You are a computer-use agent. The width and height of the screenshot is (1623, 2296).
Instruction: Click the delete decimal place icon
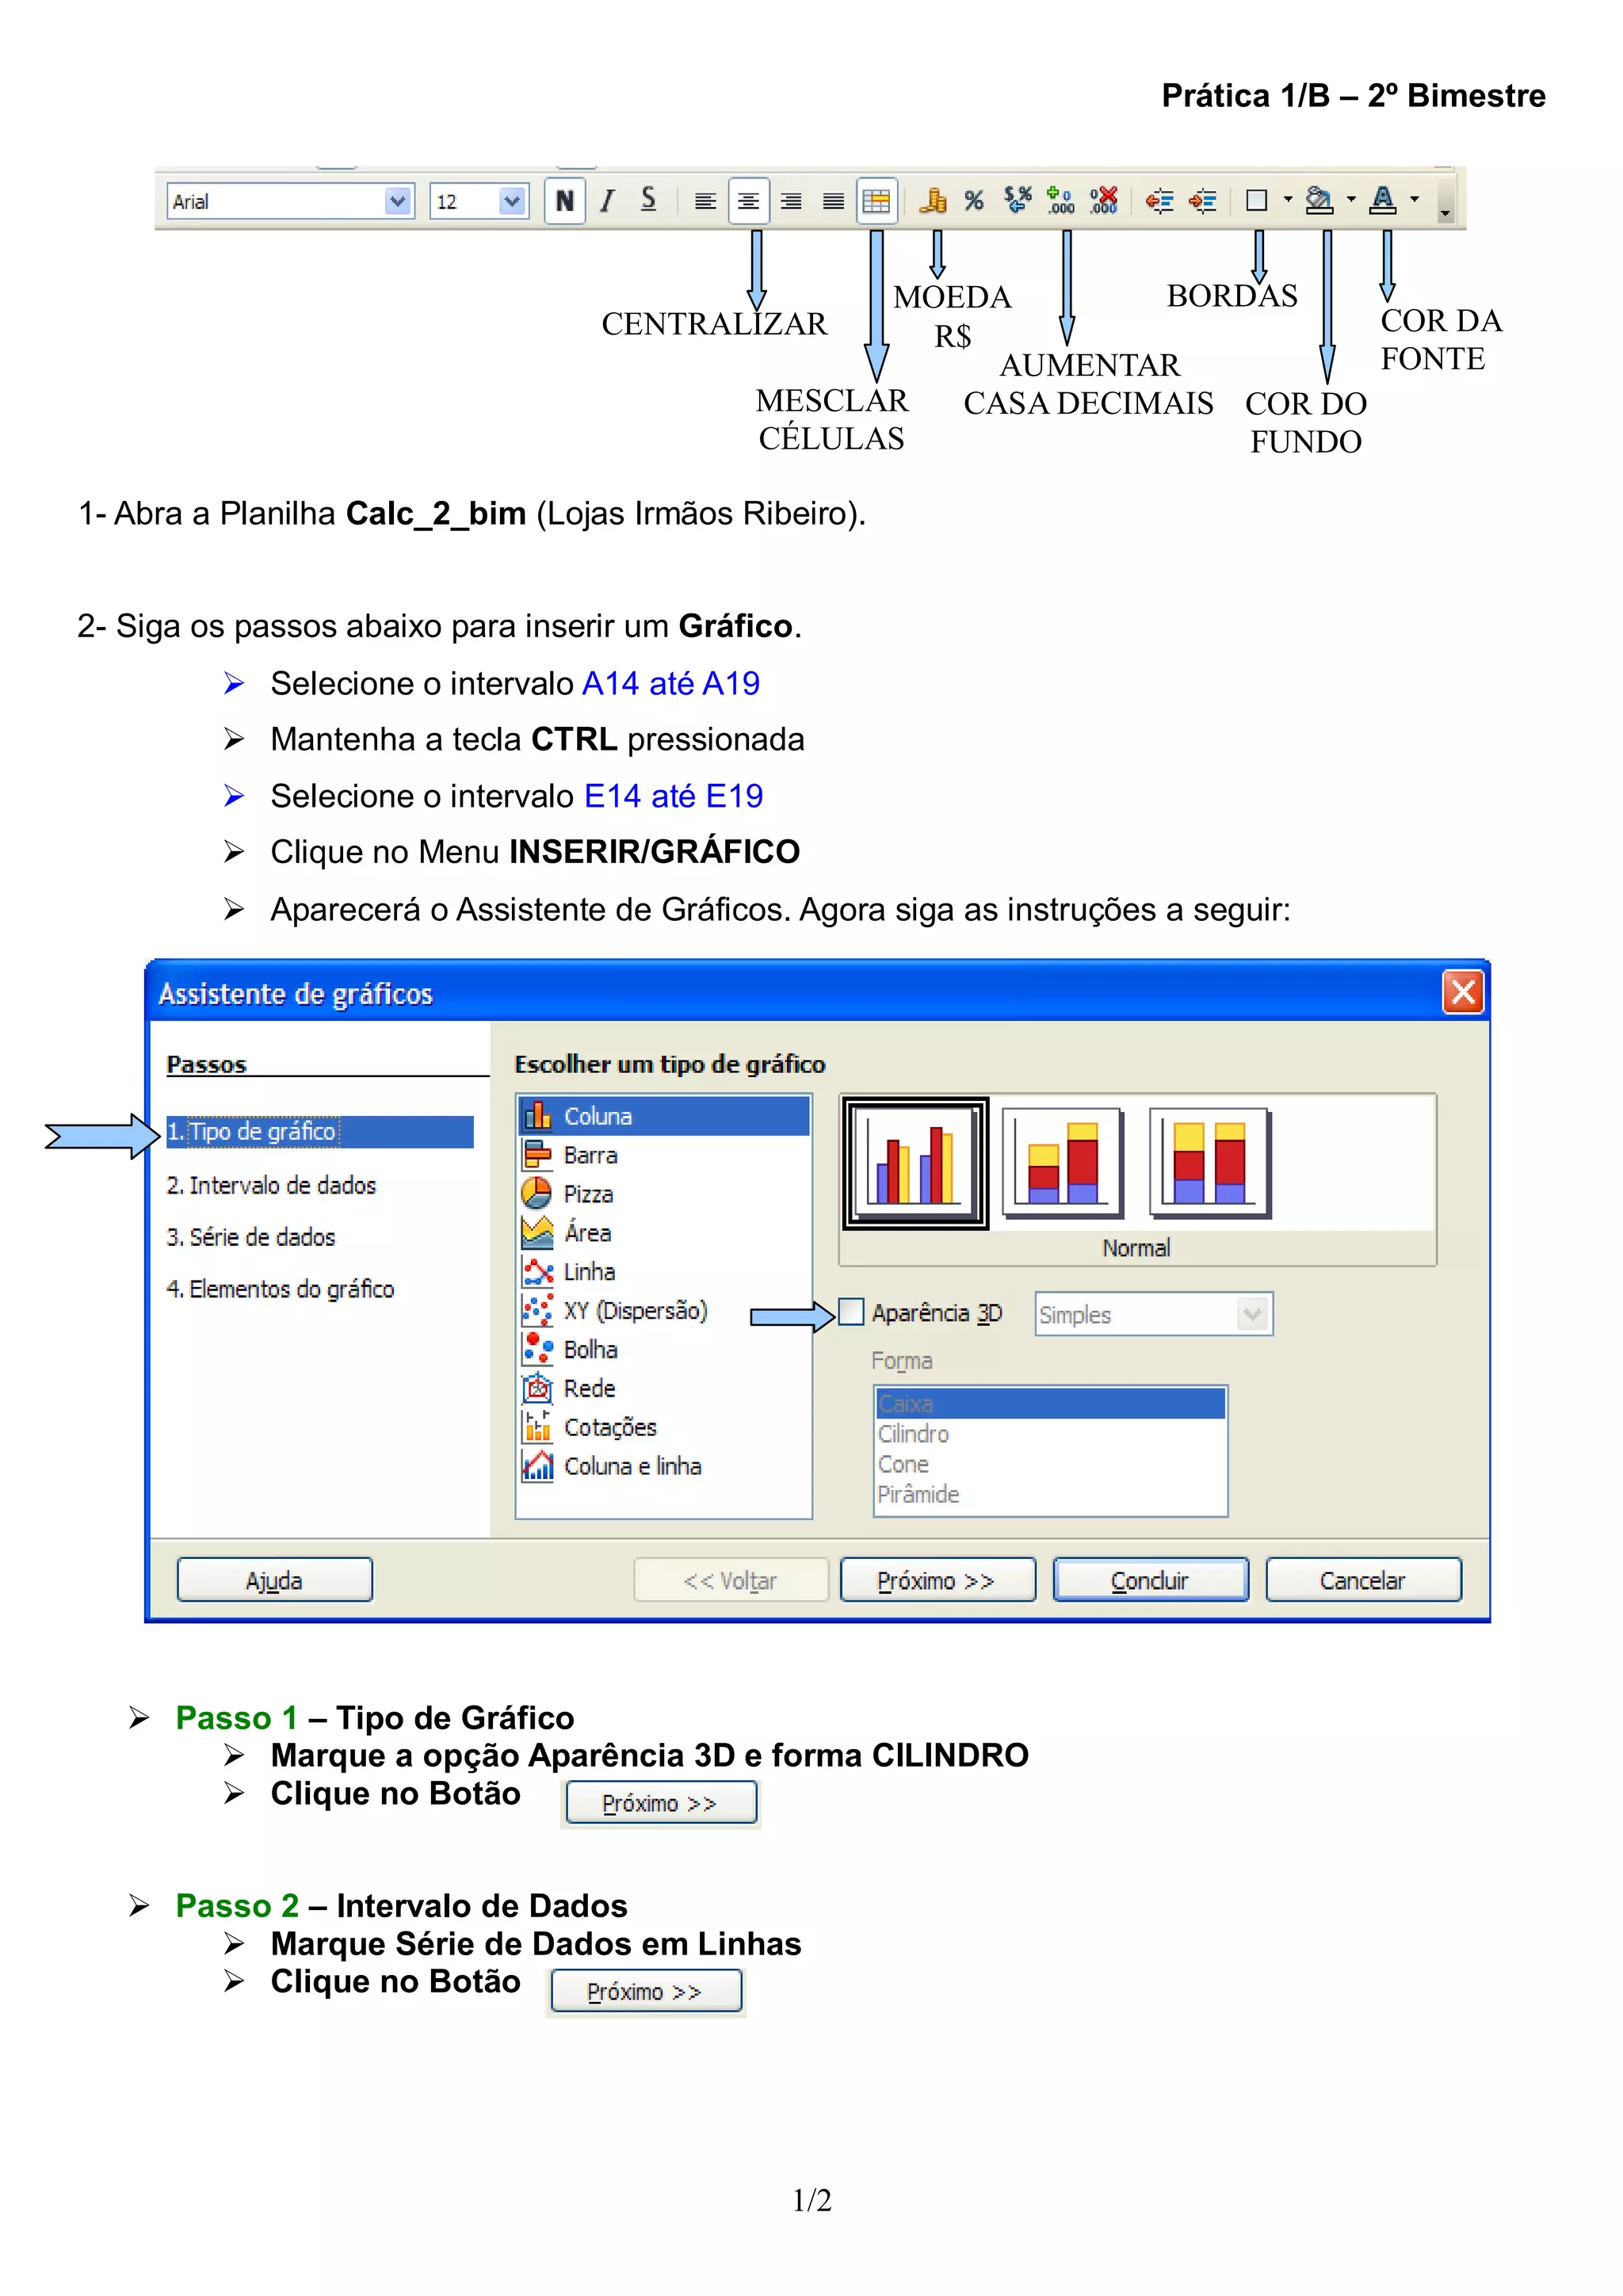coord(1104,201)
